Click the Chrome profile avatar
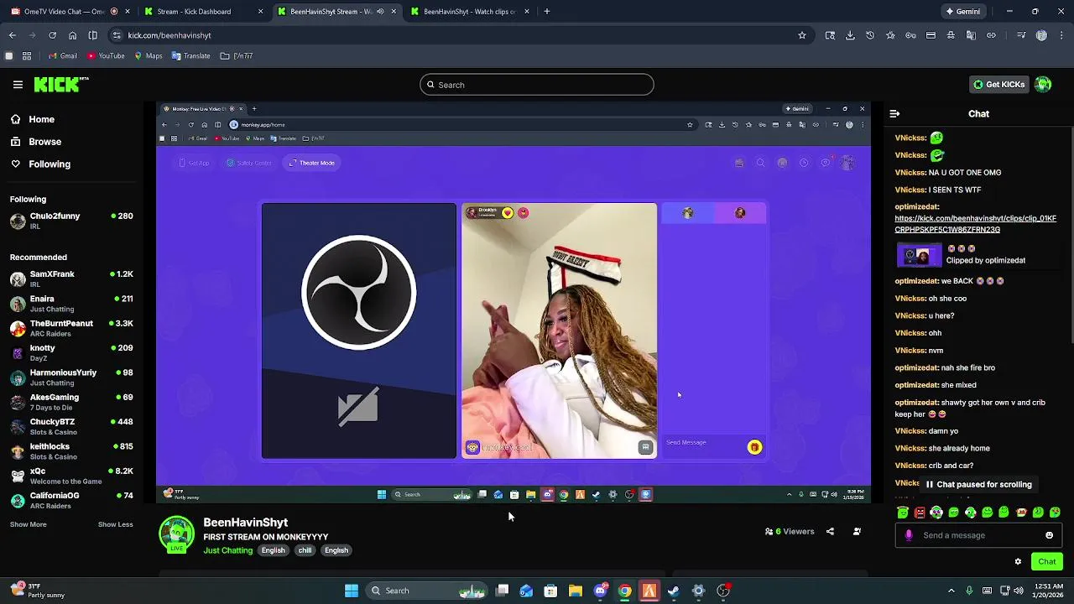 click(1041, 35)
